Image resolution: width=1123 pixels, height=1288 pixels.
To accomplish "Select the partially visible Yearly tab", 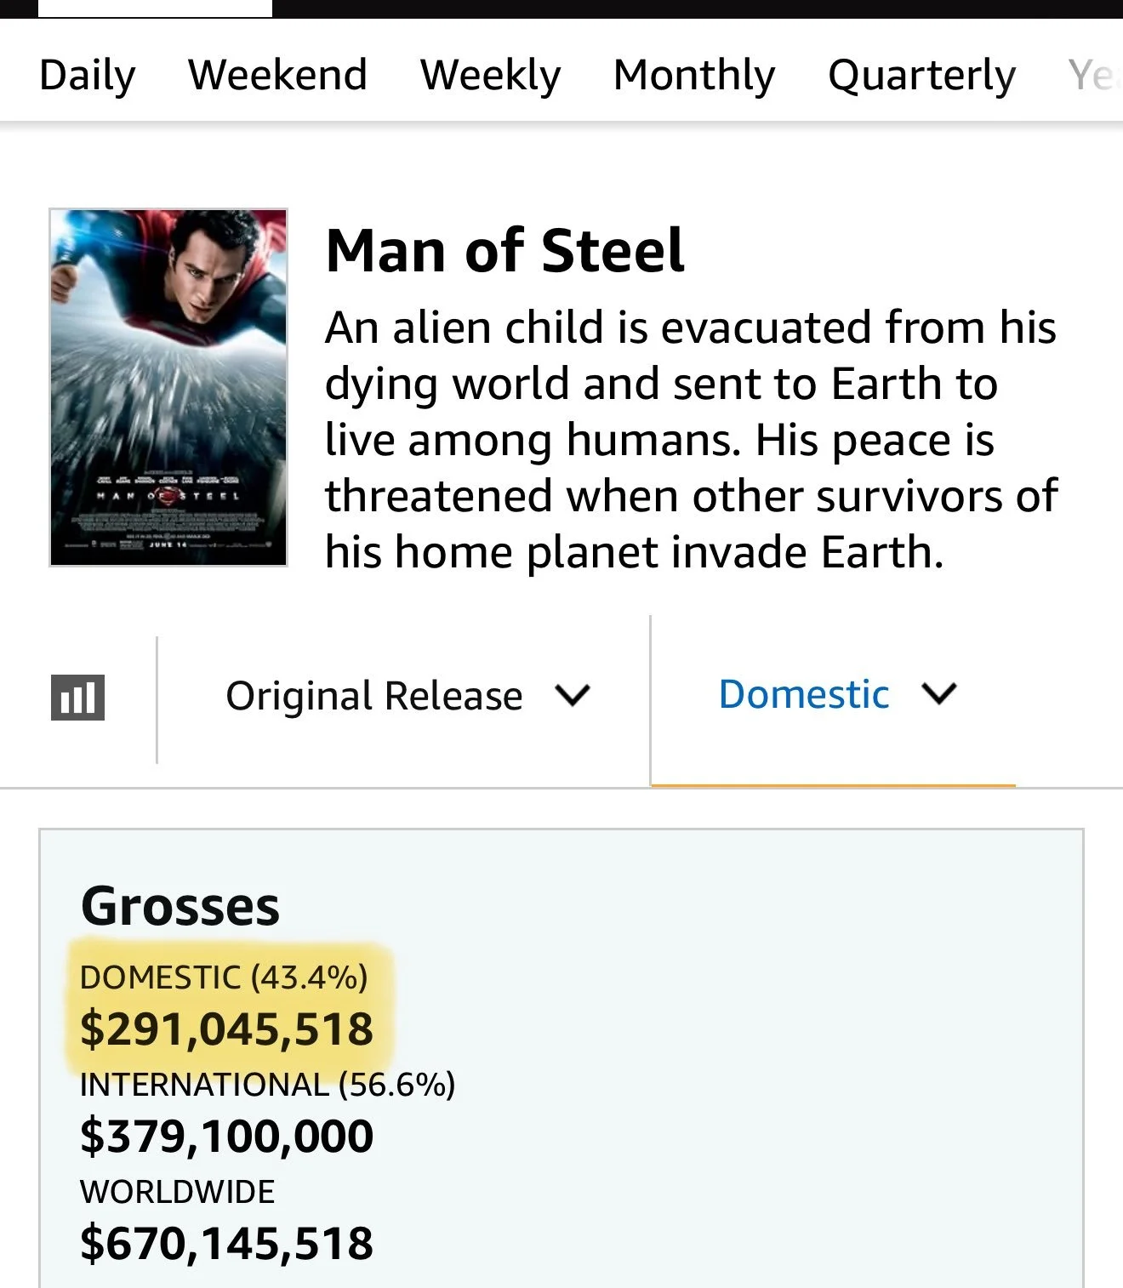I will [x=1092, y=75].
